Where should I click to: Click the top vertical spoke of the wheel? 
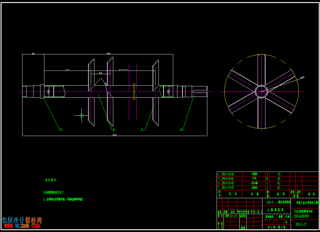pos(262,70)
